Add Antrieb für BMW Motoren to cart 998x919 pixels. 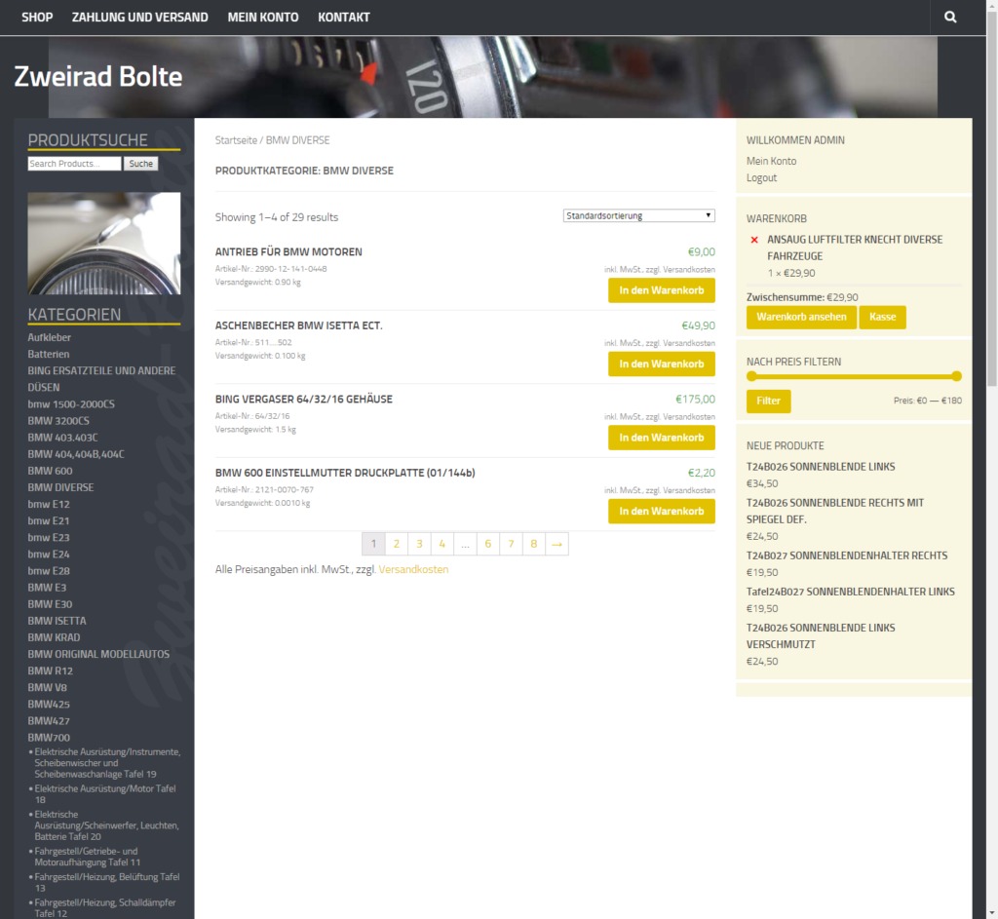[x=662, y=290]
